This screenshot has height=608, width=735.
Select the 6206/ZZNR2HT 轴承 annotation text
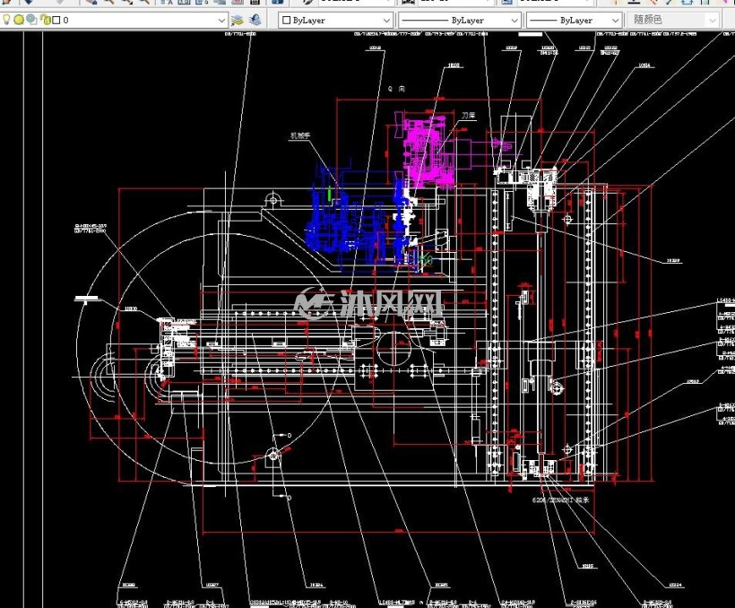click(x=560, y=500)
